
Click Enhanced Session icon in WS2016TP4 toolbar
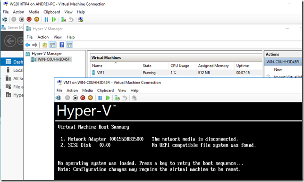[x=81, y=19]
